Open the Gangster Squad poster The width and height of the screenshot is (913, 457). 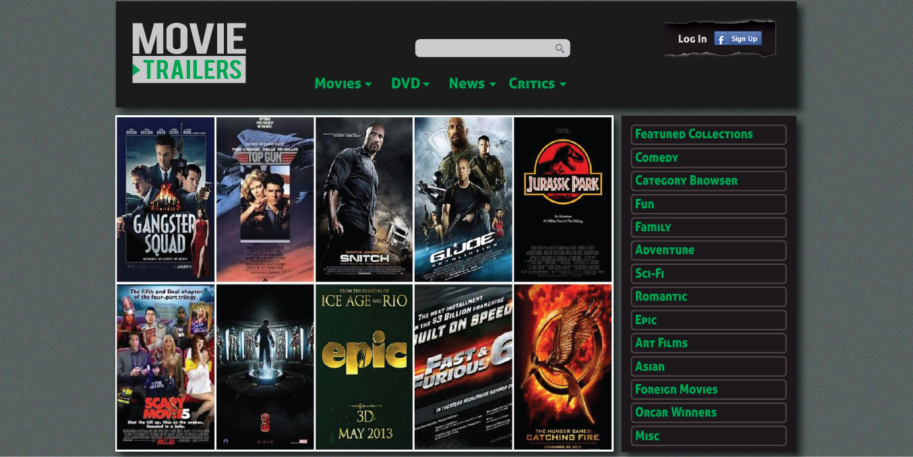pyautogui.click(x=166, y=200)
